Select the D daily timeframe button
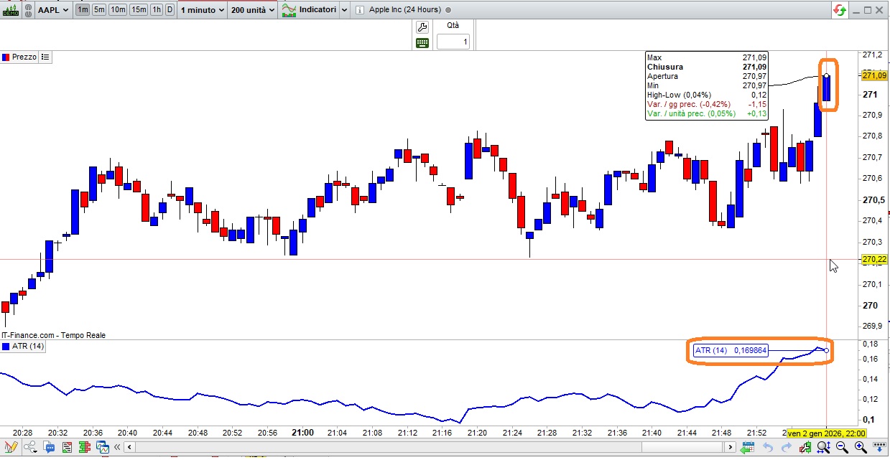Viewport: 890px width, 465px height. click(170, 10)
